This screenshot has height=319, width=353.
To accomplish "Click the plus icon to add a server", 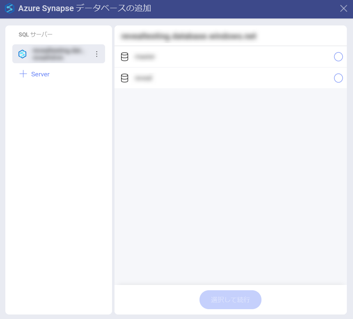I will click(x=23, y=74).
